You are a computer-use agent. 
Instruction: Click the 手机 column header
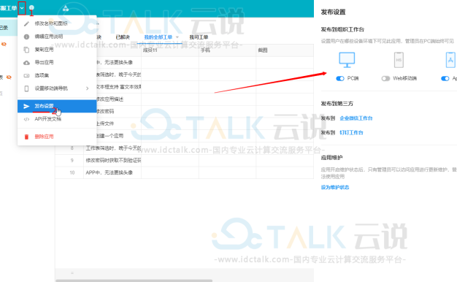[227, 50]
